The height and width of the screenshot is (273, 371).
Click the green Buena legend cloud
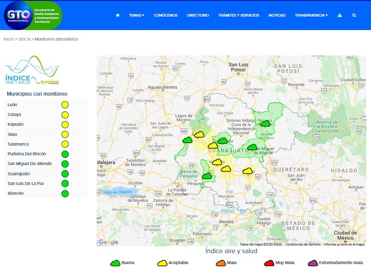click(x=115, y=263)
